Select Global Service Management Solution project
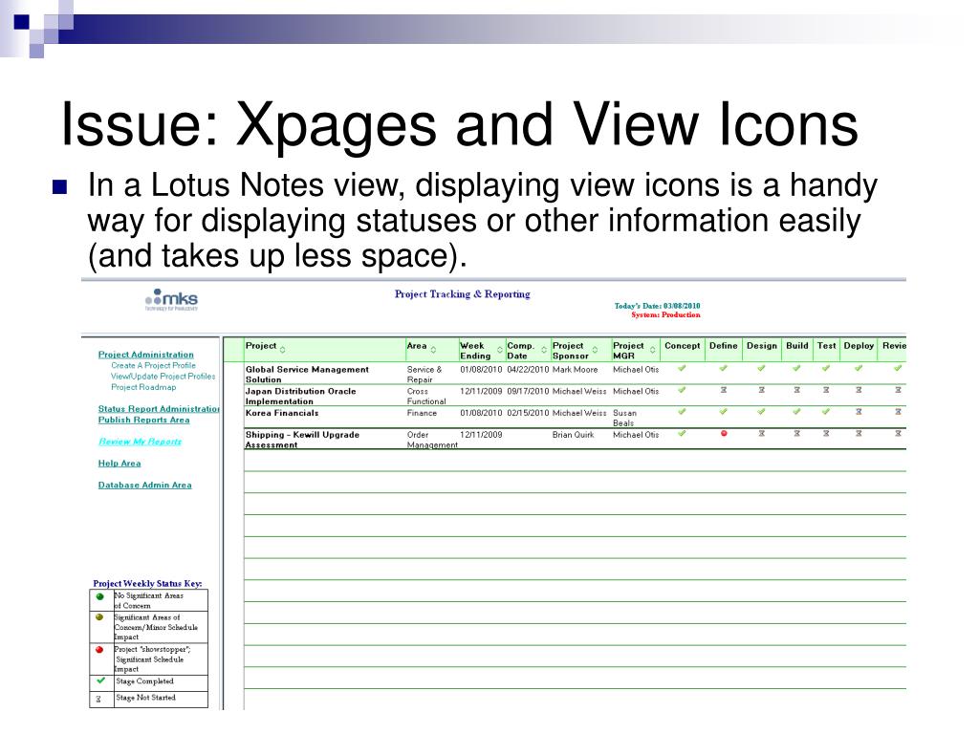 click(x=307, y=375)
